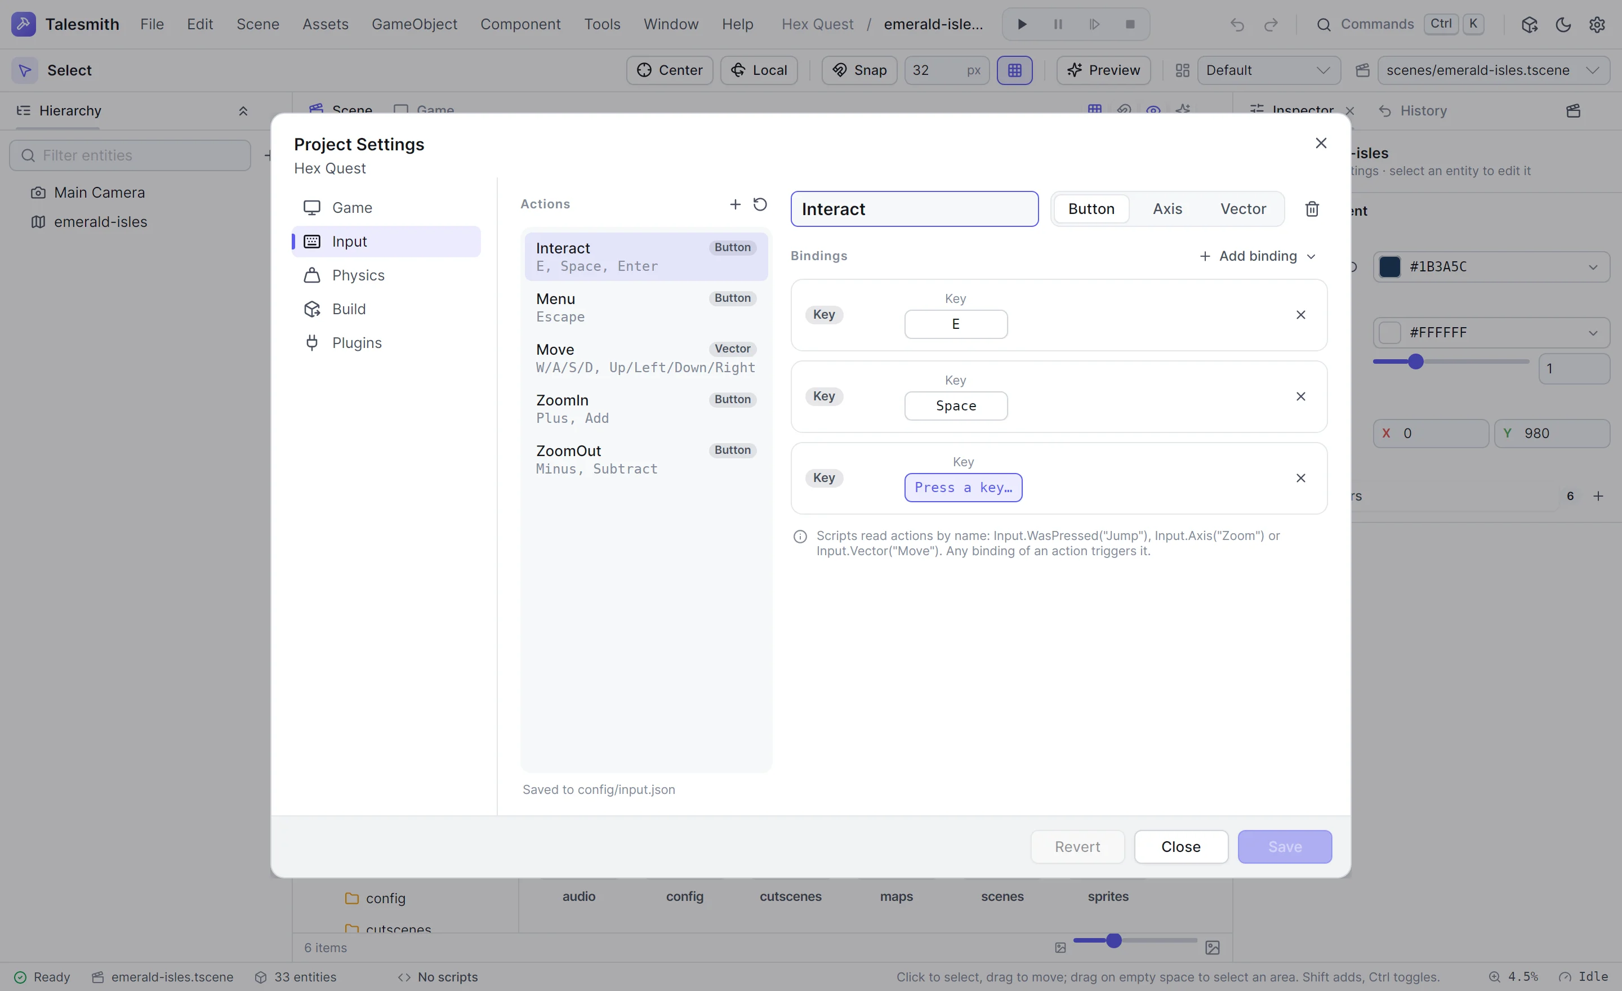Toggle Snap in the toolbar
The height and width of the screenshot is (991, 1622).
(x=859, y=70)
